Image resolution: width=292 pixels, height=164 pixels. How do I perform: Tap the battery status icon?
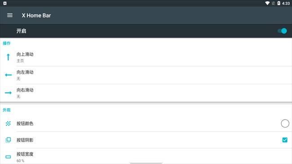point(279,3)
